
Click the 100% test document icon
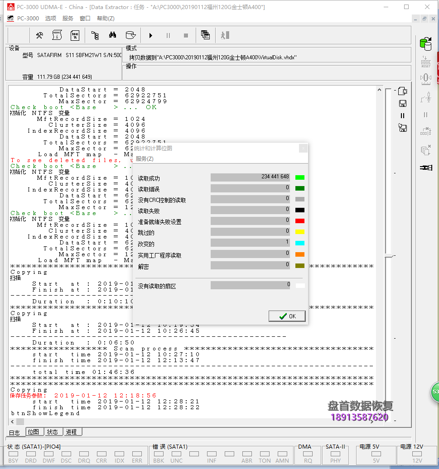[75, 35]
